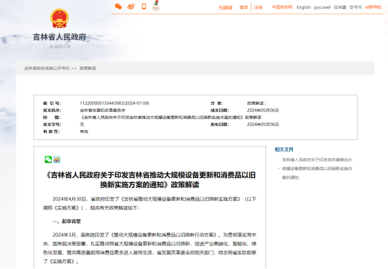Open 站群导航 site navigation

click(373, 7)
